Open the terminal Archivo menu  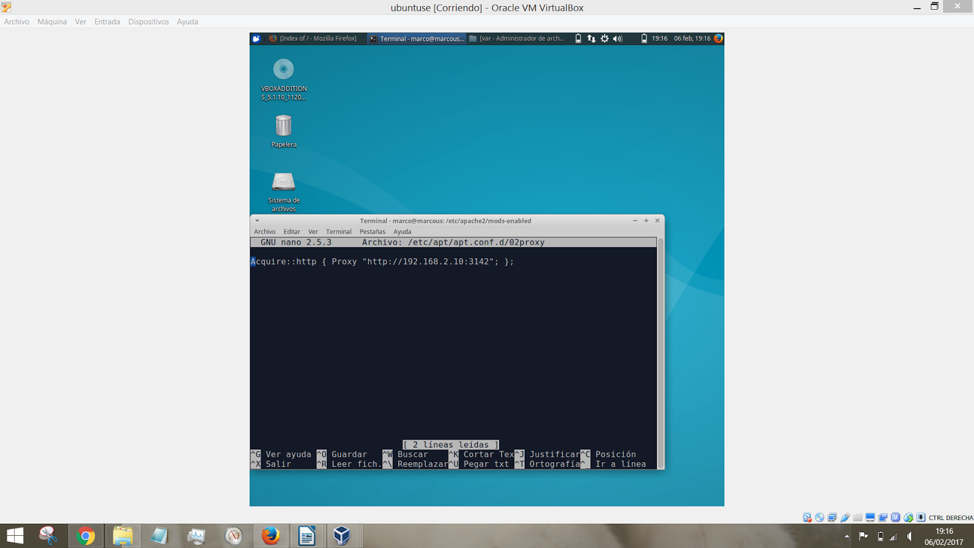(265, 231)
